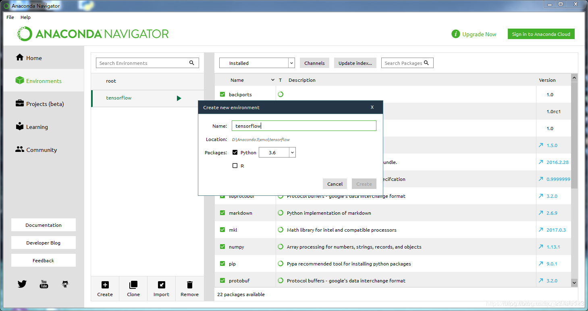Click the upgrade arrow beside version 2.6.9
The image size is (588, 311).
point(541,213)
